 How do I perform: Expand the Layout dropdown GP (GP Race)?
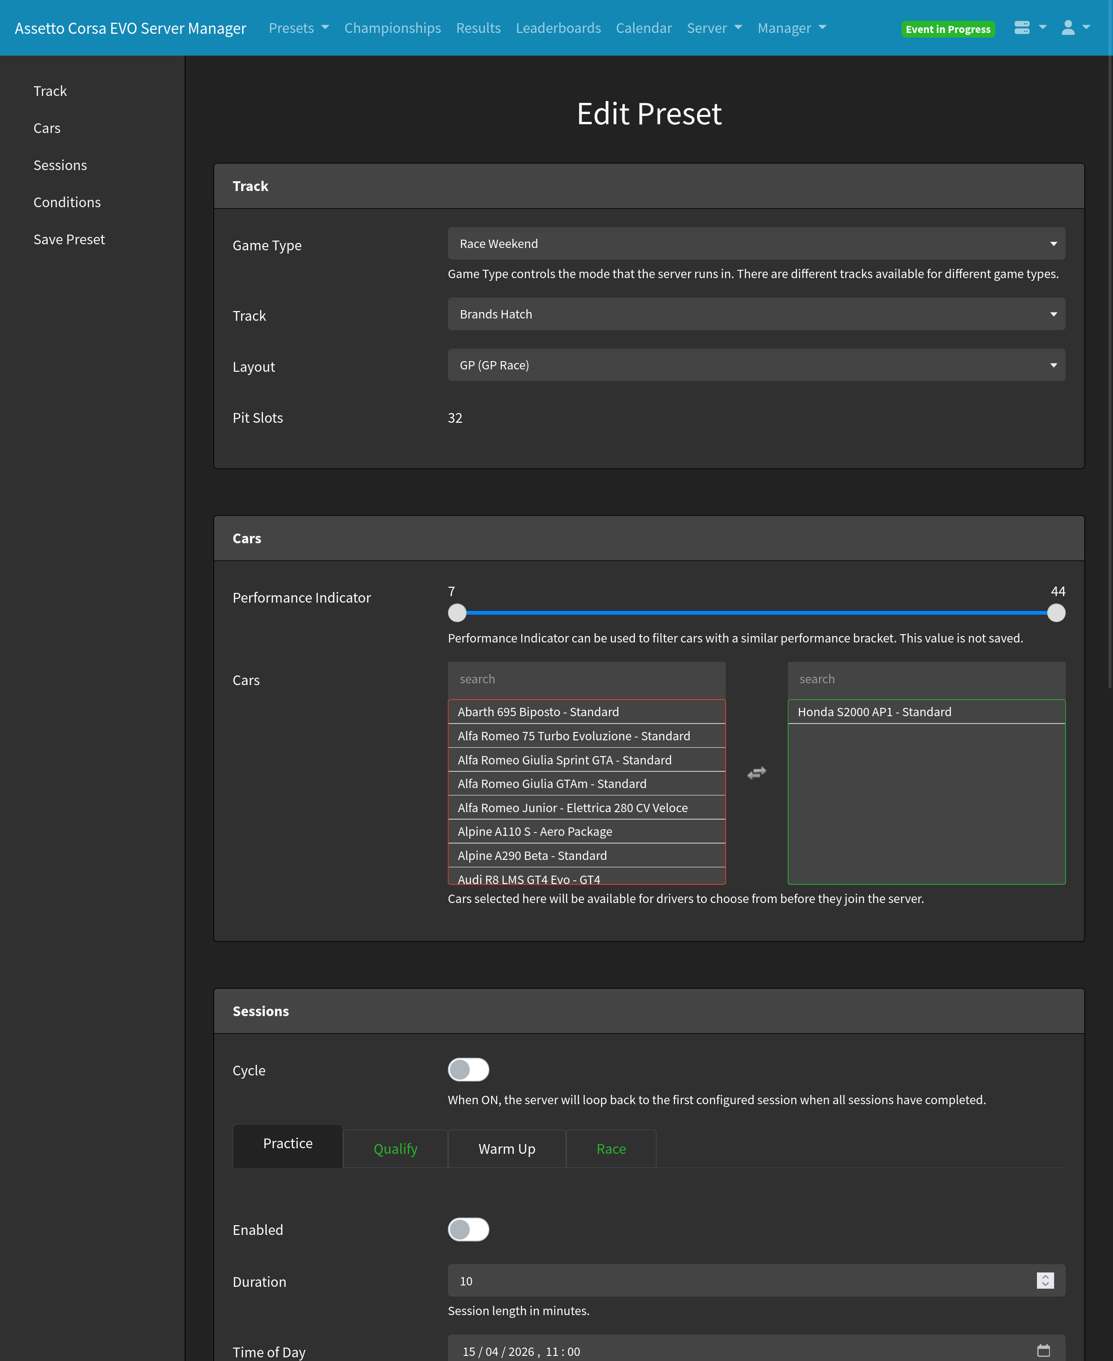pyautogui.click(x=756, y=365)
